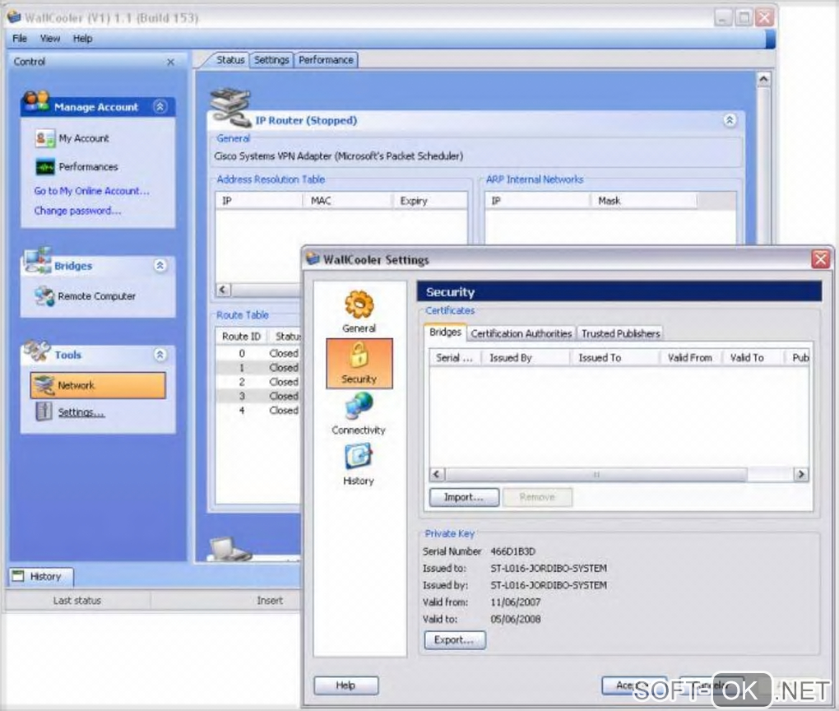Sort certificates by Issued To column
Screen dimensions: 839x711
614,358
